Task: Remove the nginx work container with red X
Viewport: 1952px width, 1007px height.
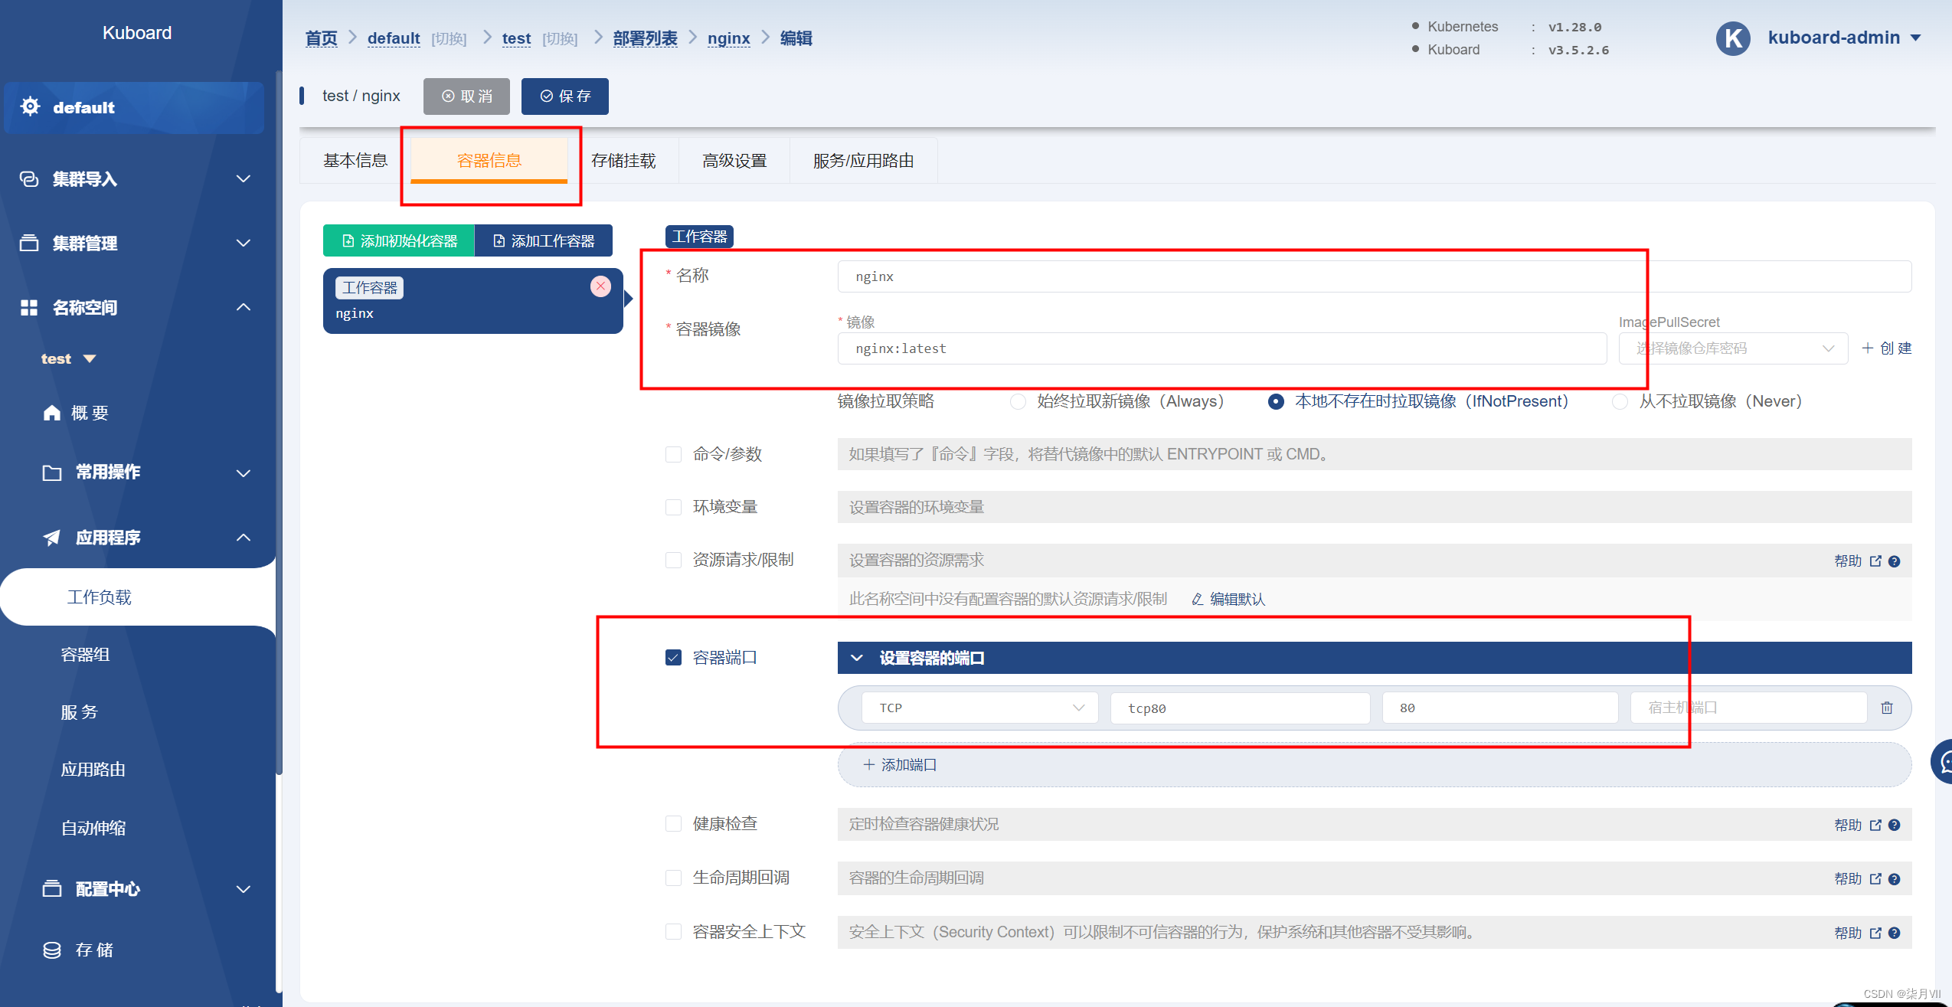Action: (x=600, y=286)
